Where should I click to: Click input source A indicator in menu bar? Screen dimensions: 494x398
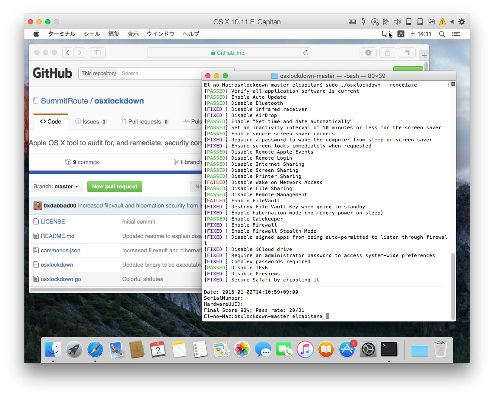401,34
